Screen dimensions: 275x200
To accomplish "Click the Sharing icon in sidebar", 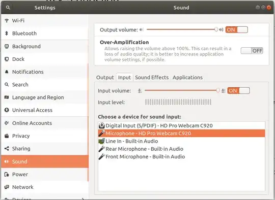I will click(x=7, y=149).
